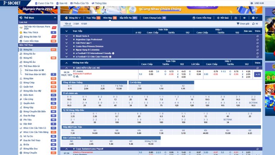Expand the Brazil Serie A league row
The height and width of the screenshot is (155, 275).
[x=67, y=36]
